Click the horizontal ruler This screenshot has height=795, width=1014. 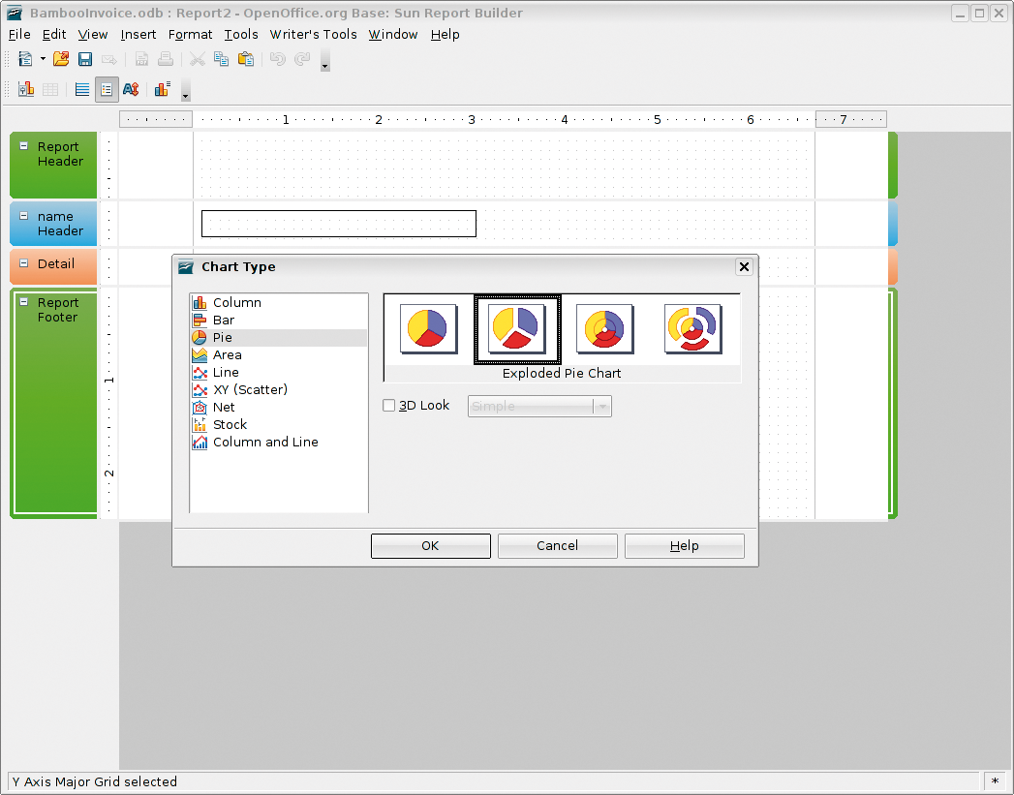(503, 119)
